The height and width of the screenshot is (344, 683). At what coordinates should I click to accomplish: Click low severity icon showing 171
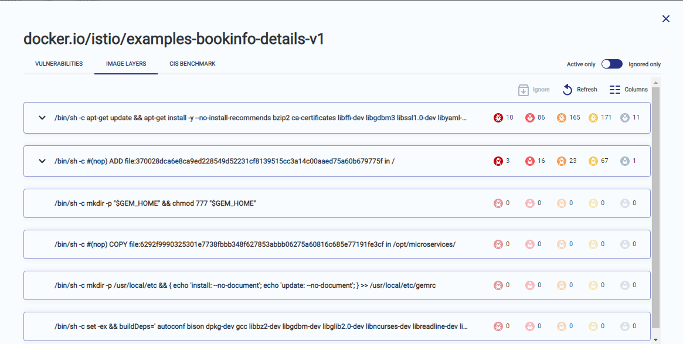click(593, 118)
